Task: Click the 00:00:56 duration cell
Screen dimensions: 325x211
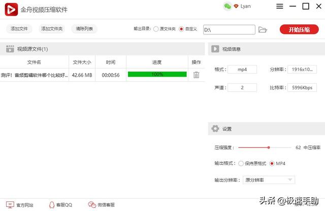Action: (111, 75)
